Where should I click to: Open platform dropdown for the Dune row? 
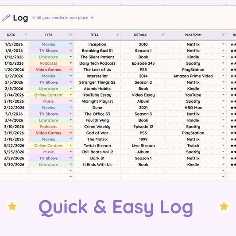(223, 107)
